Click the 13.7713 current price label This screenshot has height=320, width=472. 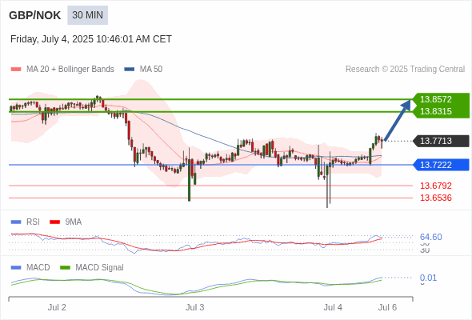435,141
